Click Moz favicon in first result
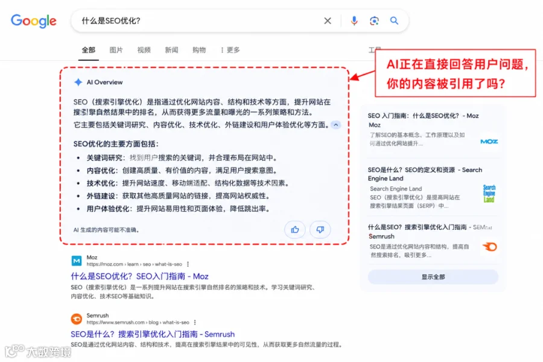Image resolution: width=543 pixels, height=362 pixels. pos(77,261)
